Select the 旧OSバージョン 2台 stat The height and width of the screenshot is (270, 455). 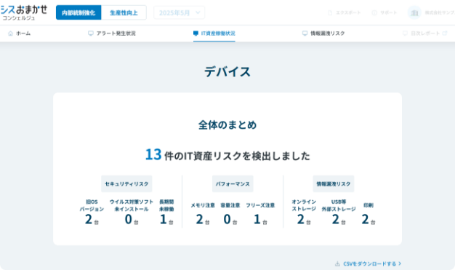[92, 213]
